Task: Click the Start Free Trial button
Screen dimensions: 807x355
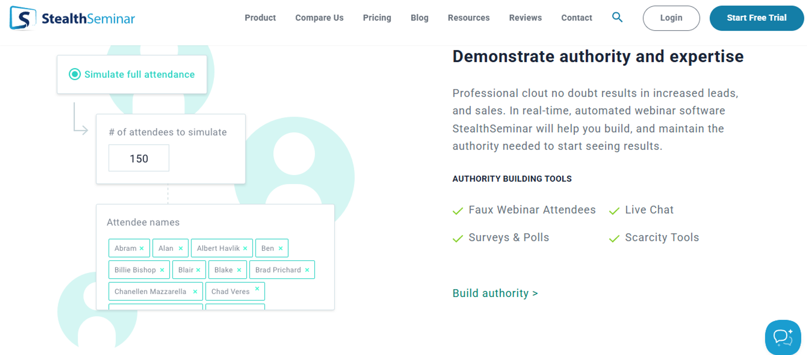Action: (x=757, y=18)
